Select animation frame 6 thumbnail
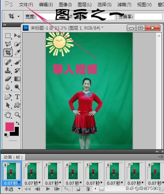 [x=114, y=171]
